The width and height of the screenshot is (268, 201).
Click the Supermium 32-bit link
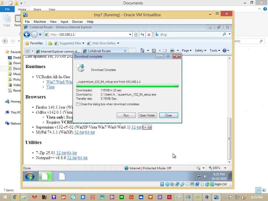point(136,127)
